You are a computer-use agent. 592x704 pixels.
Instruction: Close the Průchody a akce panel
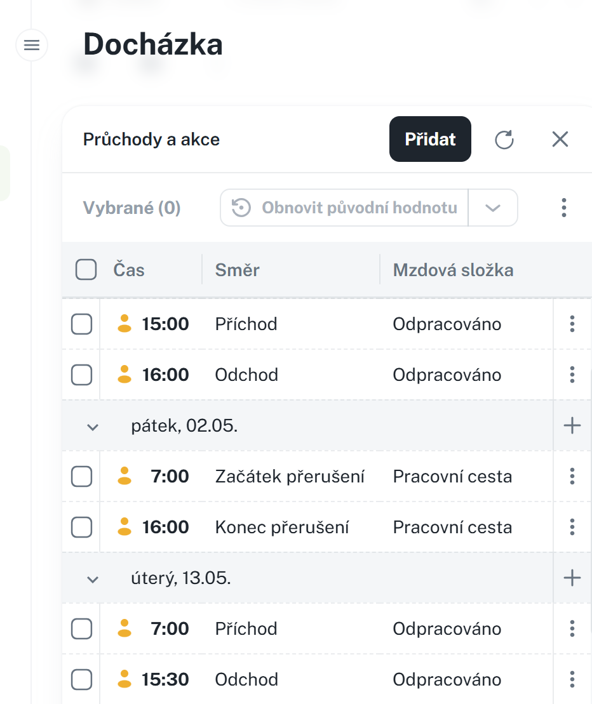(x=560, y=140)
